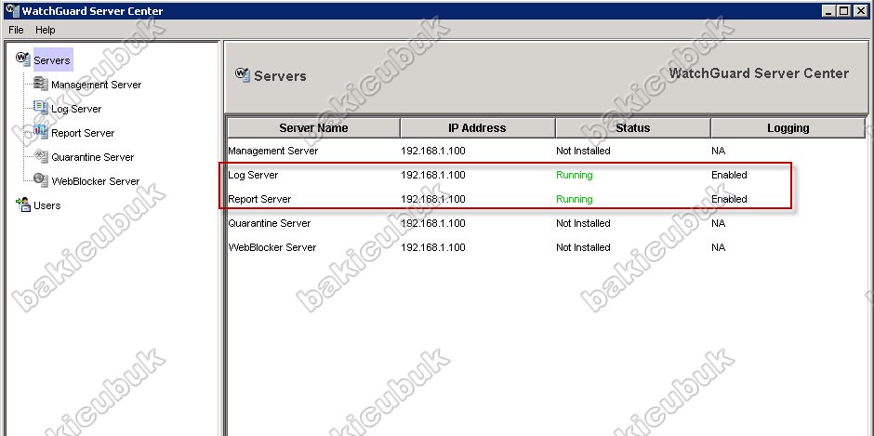Open the File menu
Viewport: 874px width, 436px height.
click(16, 30)
